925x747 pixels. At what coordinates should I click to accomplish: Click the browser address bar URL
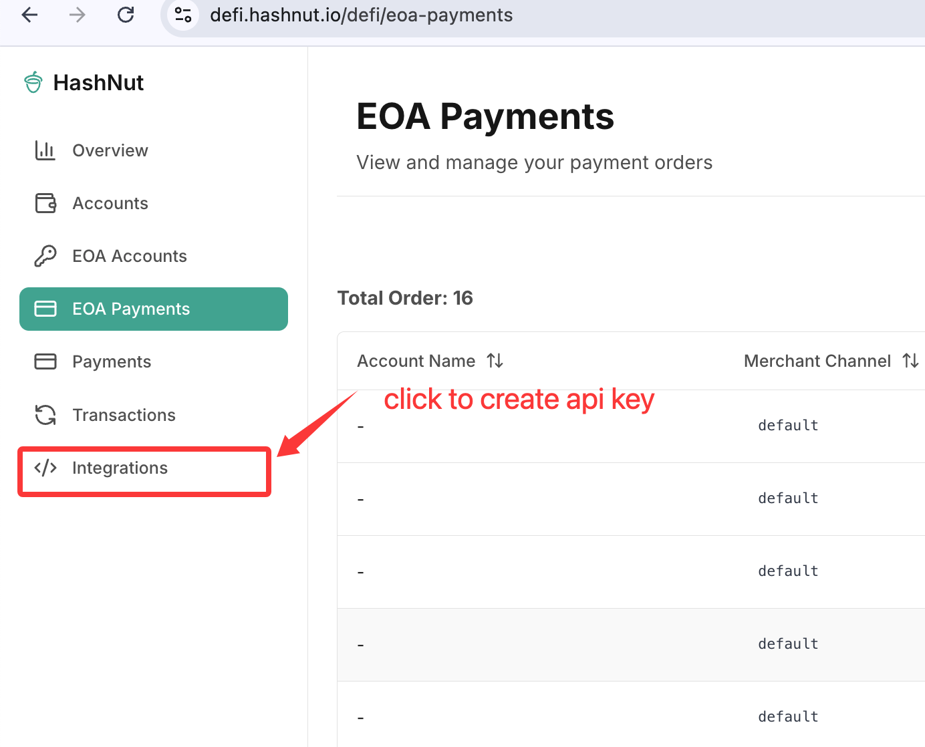click(362, 15)
